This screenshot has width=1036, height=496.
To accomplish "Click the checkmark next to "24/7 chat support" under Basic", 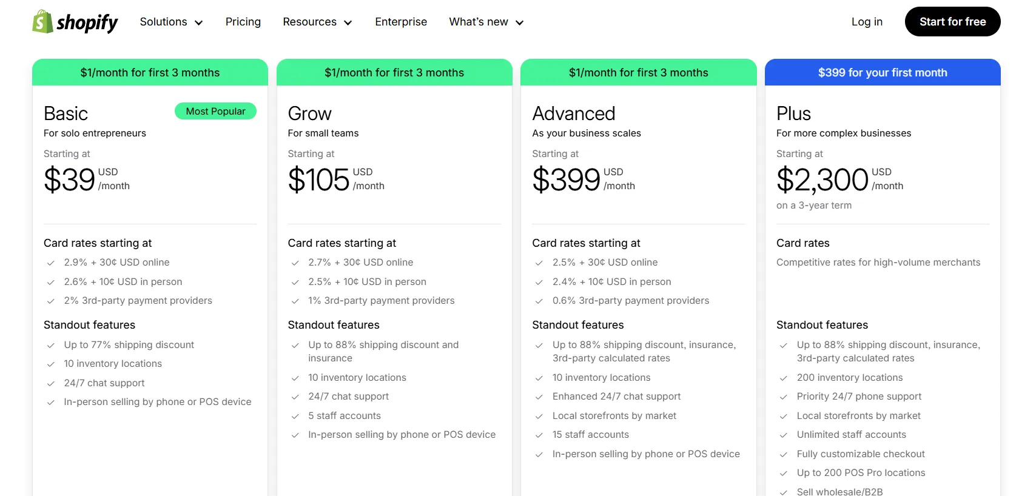I will click(x=51, y=383).
